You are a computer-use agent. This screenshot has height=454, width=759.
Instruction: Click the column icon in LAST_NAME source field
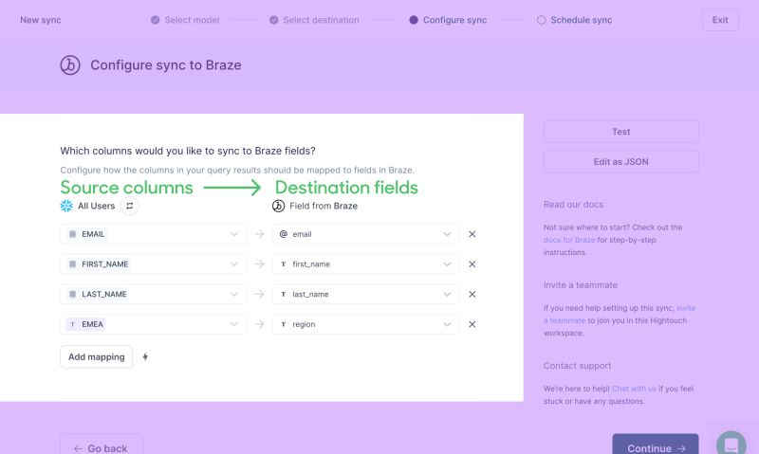pyautogui.click(x=73, y=294)
